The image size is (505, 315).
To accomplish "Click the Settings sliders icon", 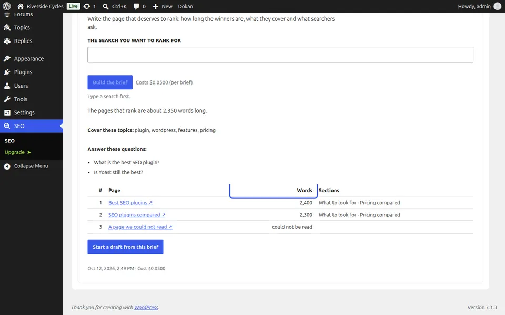I will 7,112.
